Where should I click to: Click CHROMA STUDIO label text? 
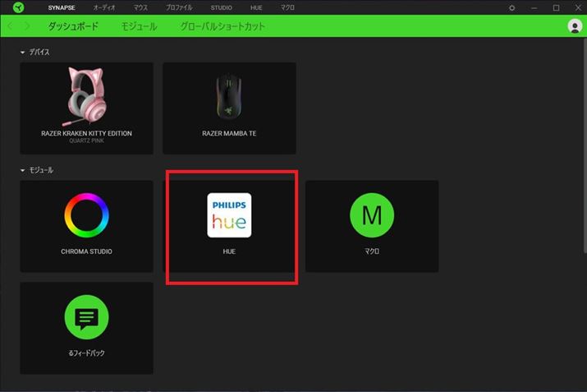click(86, 251)
